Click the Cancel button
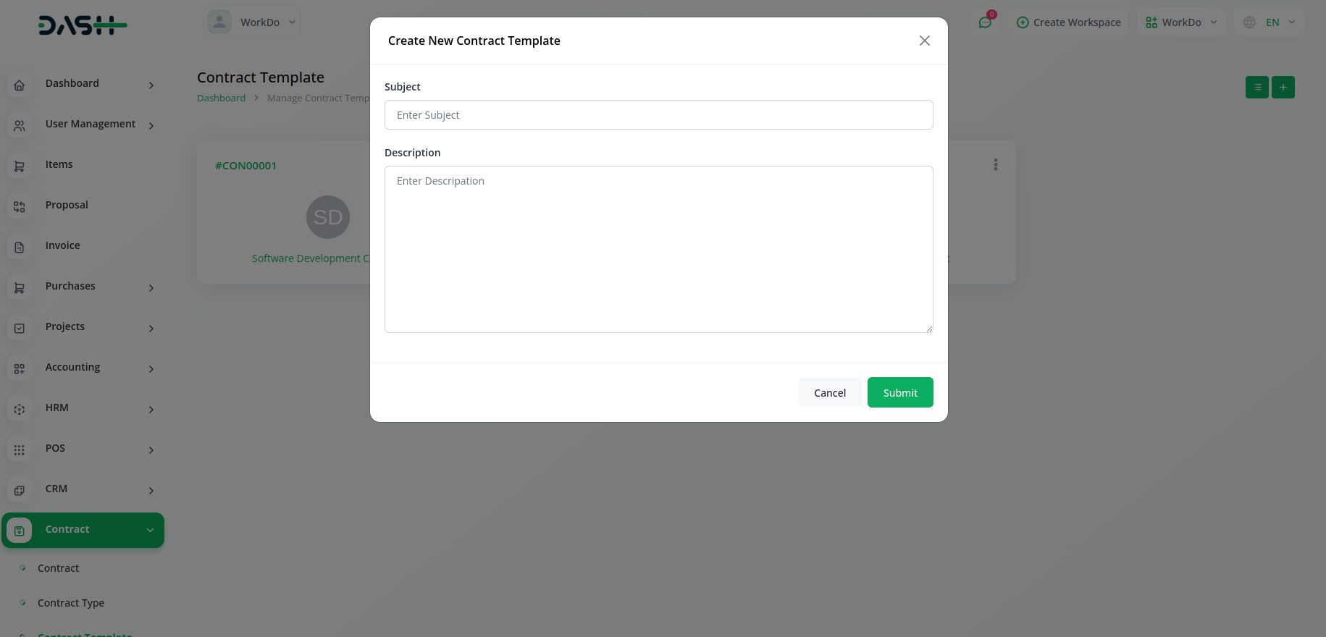This screenshot has width=1326, height=637. [x=829, y=392]
